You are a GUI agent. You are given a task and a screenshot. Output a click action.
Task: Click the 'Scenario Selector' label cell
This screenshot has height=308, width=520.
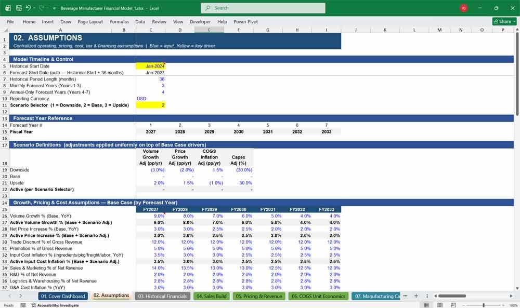click(x=69, y=105)
